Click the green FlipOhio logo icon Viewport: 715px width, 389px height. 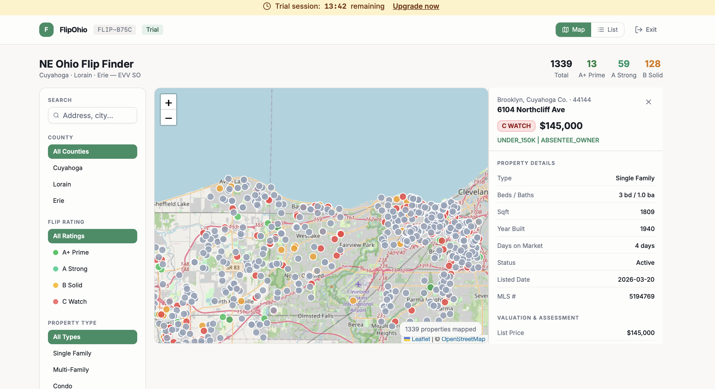point(46,30)
